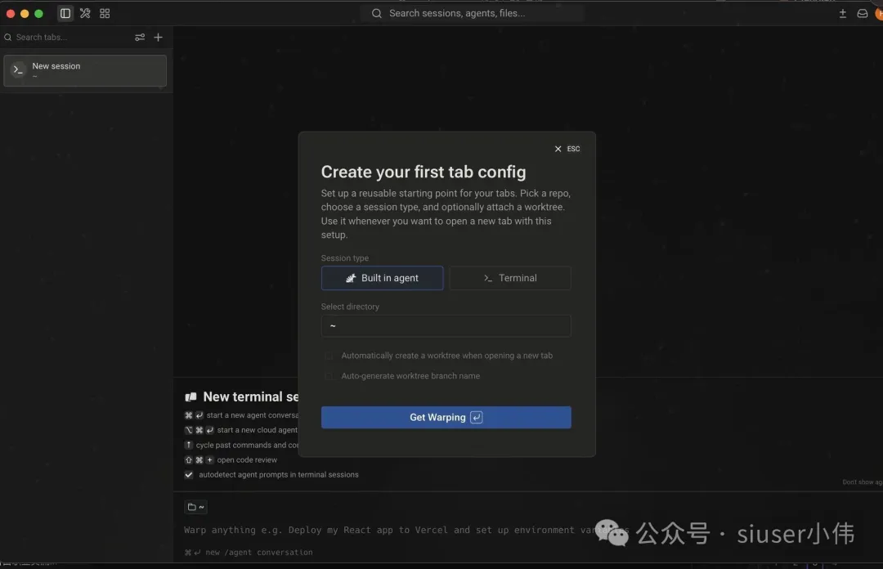Click 'new /agent conversation' hint text
This screenshot has height=569, width=883.
coord(259,552)
